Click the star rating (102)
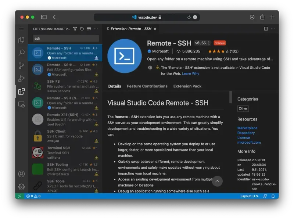The image size is (294, 219). point(223,51)
